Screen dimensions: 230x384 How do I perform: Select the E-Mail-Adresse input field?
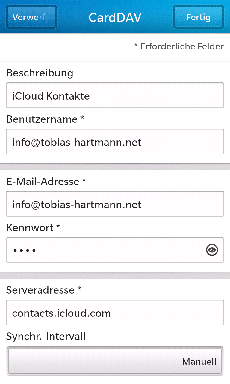(115, 204)
